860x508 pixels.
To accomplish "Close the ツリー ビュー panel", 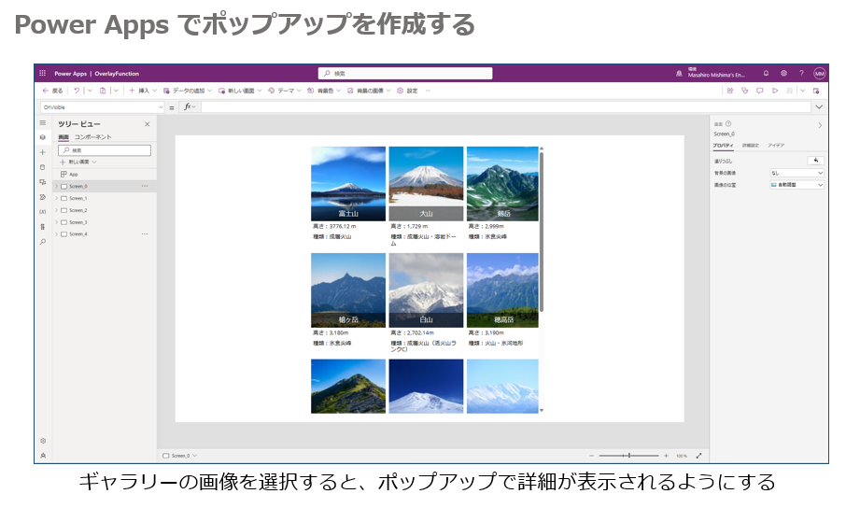I will (147, 124).
